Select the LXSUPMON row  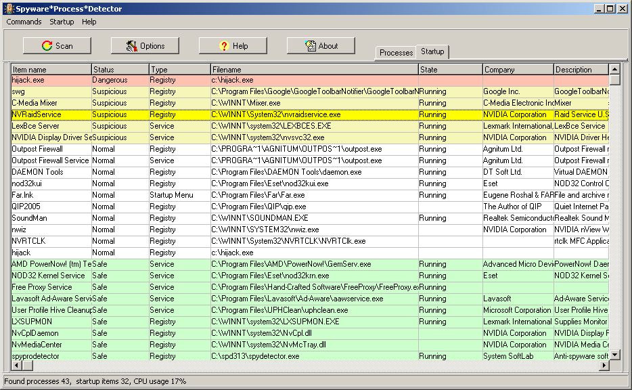point(309,322)
